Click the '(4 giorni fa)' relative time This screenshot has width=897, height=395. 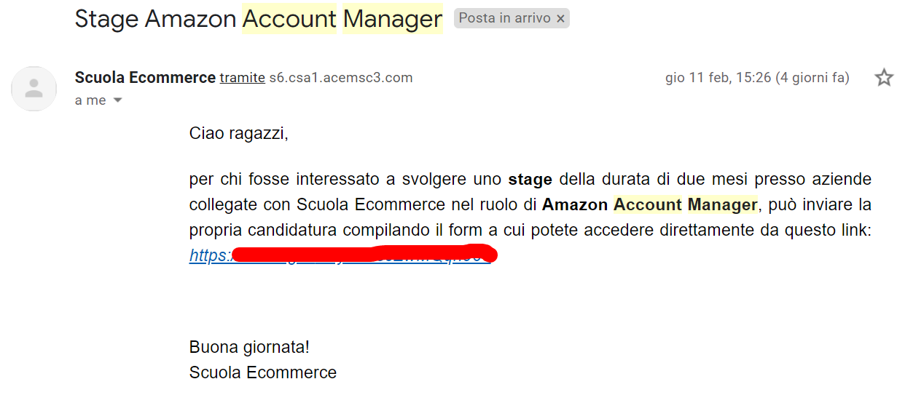pyautogui.click(x=812, y=78)
